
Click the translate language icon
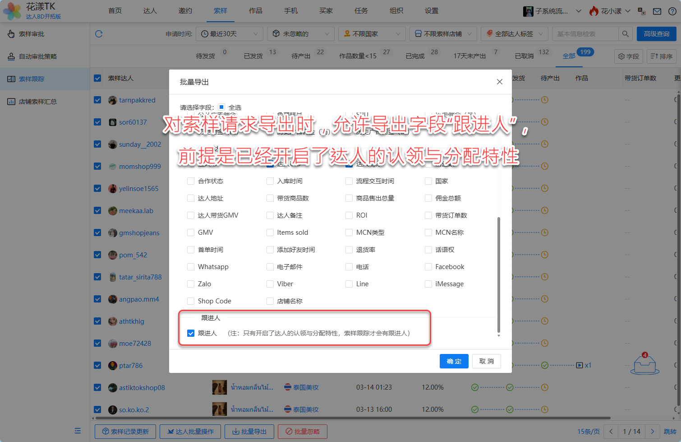[642, 11]
